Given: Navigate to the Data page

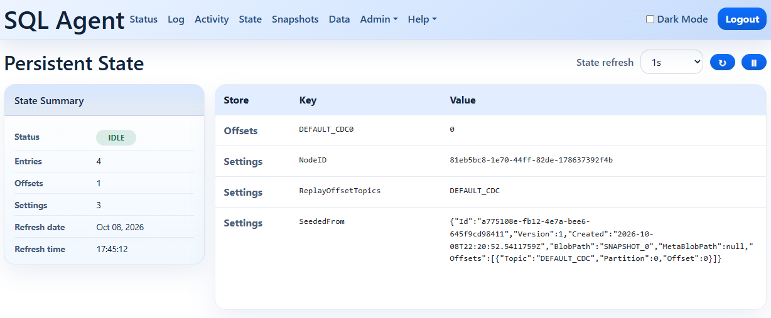Looking at the screenshot, I should pos(339,19).
